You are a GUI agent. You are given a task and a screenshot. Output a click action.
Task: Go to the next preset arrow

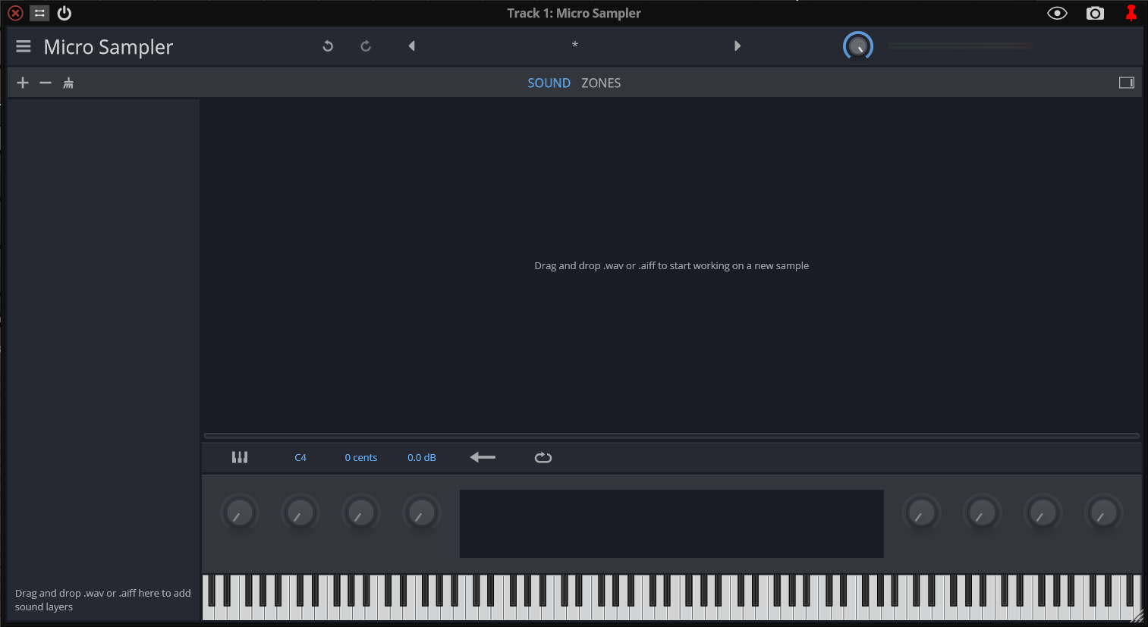[x=737, y=46]
